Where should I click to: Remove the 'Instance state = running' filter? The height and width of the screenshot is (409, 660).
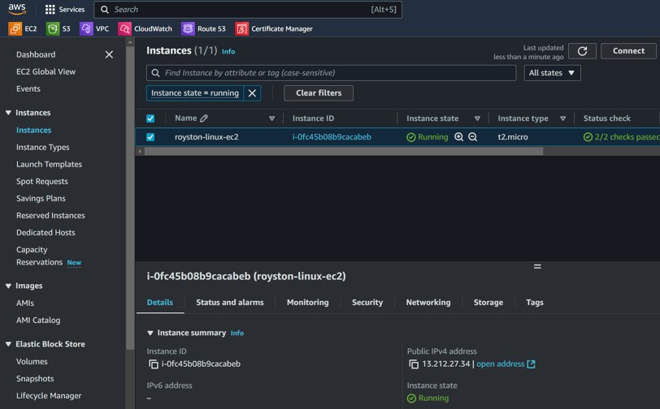click(252, 93)
